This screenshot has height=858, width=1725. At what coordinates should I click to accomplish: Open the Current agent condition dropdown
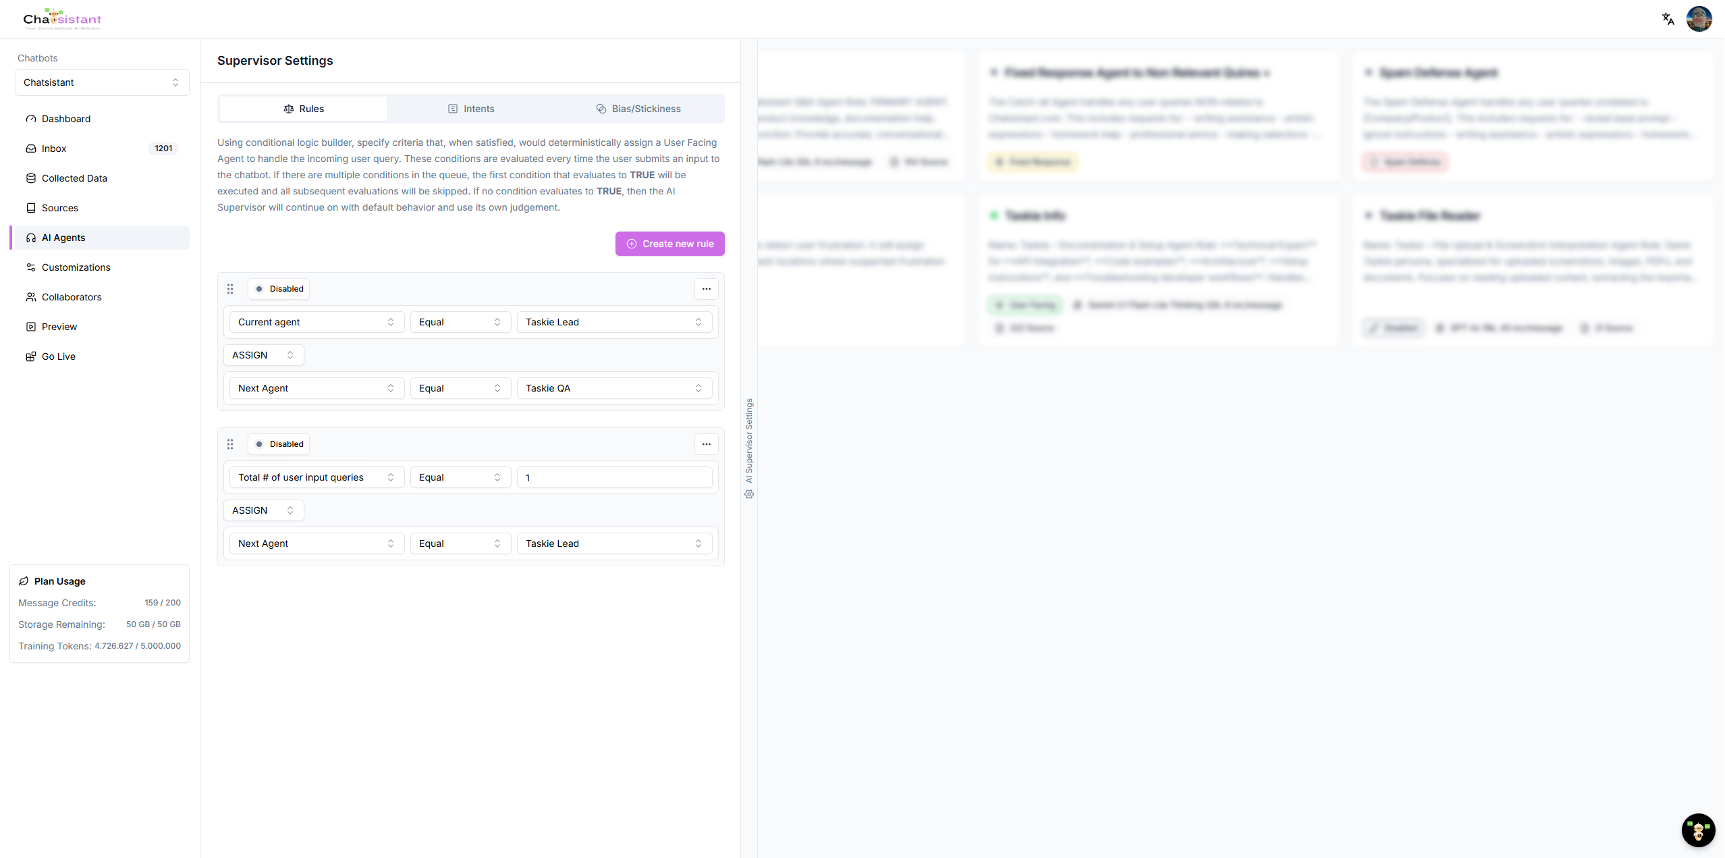coord(317,322)
